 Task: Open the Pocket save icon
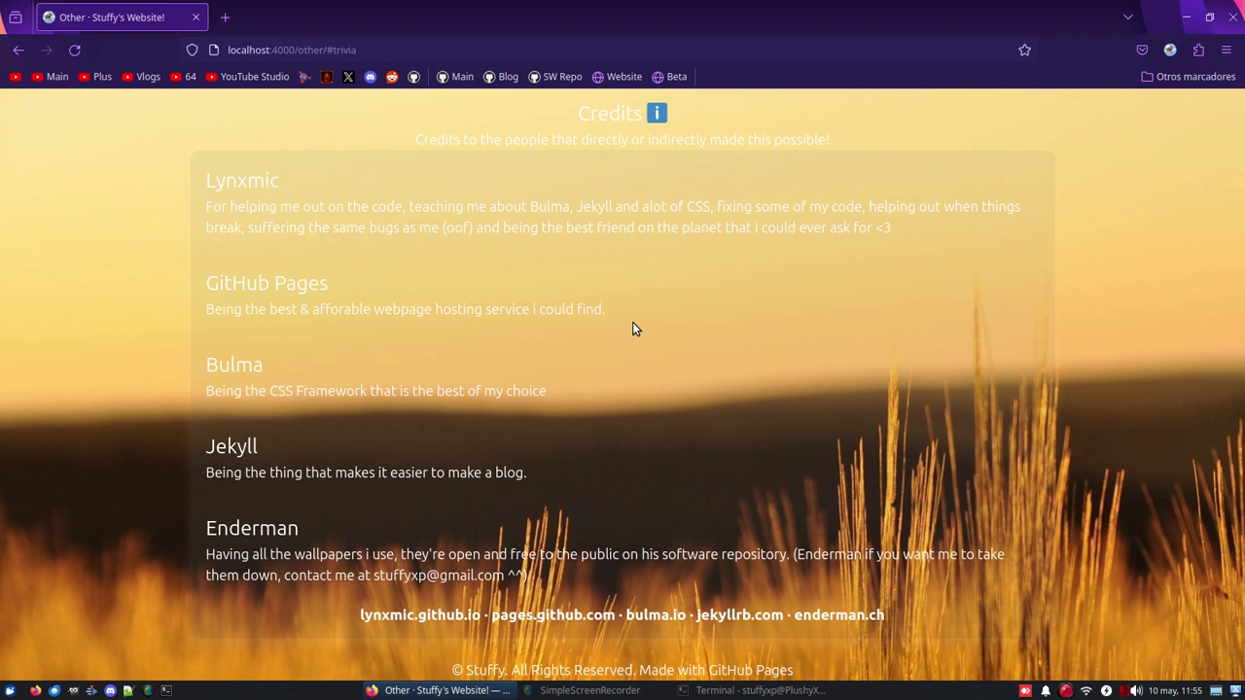coord(1142,50)
